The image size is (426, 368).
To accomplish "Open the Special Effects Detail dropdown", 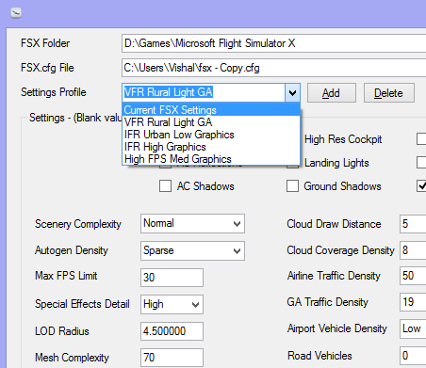I will 195,304.
